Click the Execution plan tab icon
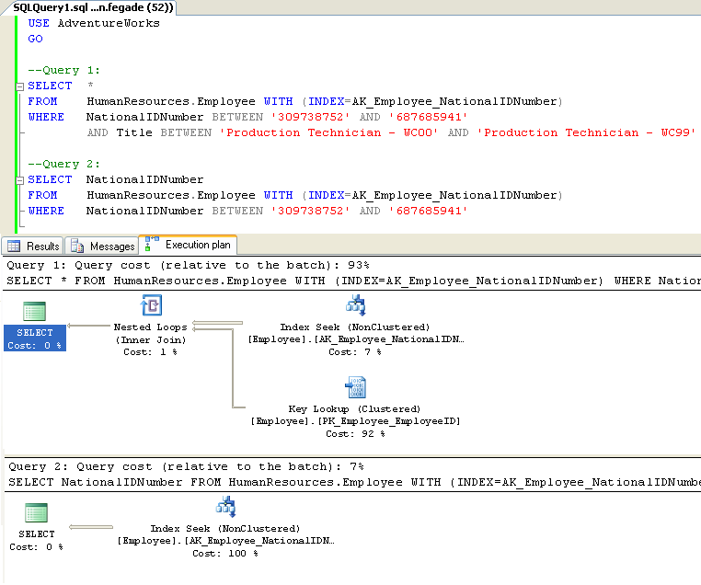Screen dimensions: 701x585 (x=152, y=244)
